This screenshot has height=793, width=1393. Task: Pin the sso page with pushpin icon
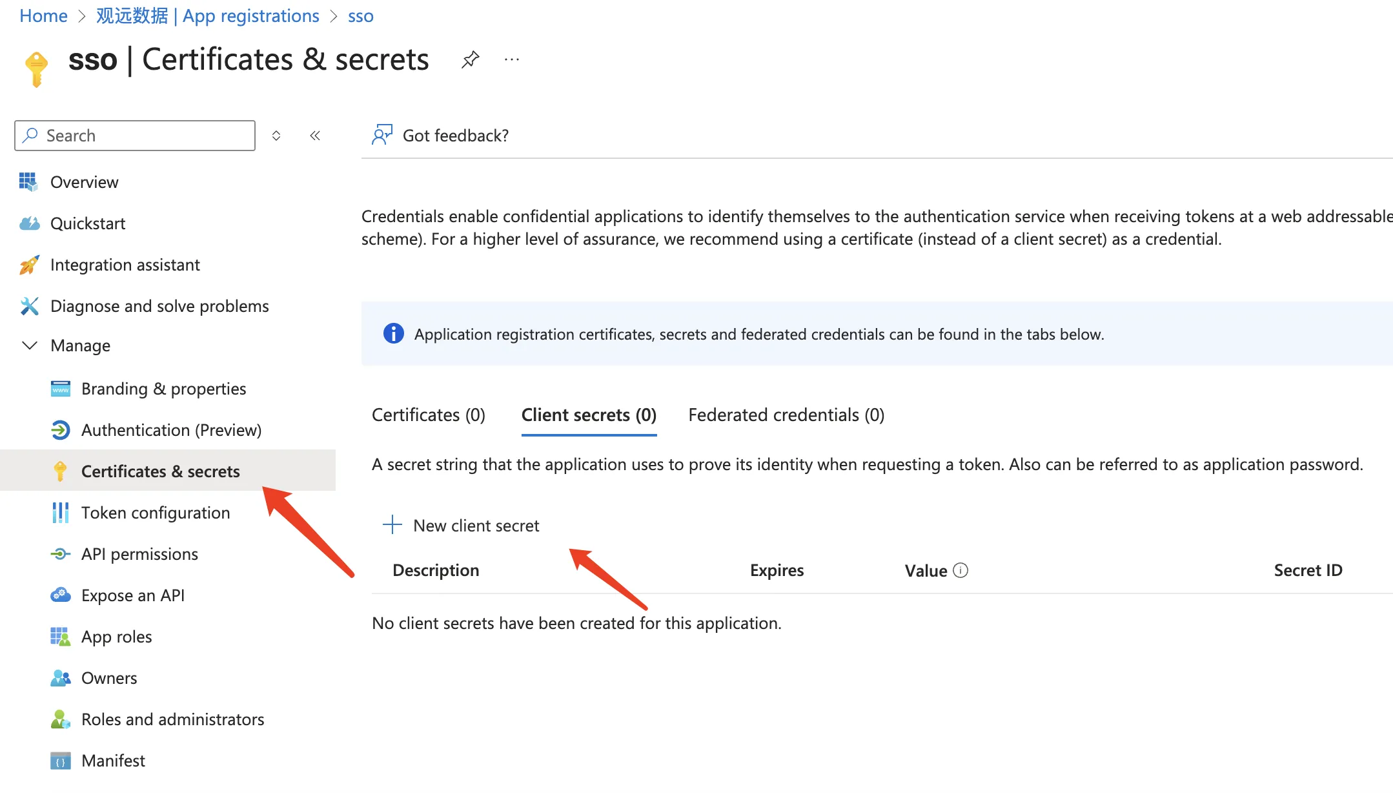tap(470, 60)
